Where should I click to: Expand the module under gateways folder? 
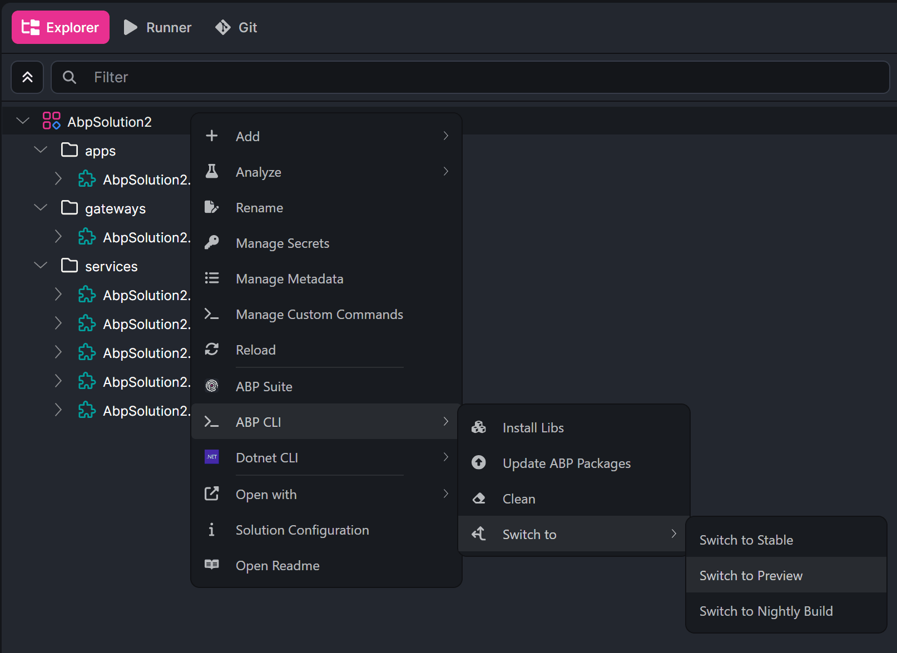coord(58,236)
